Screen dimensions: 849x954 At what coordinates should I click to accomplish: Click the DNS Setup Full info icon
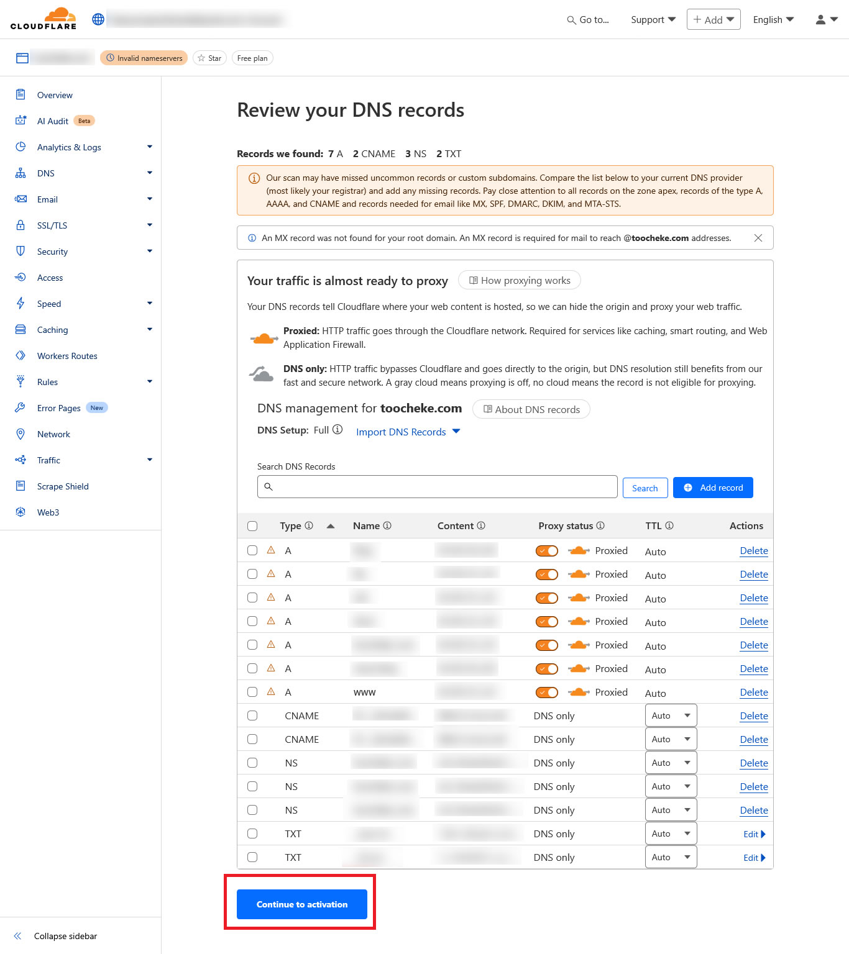337,429
